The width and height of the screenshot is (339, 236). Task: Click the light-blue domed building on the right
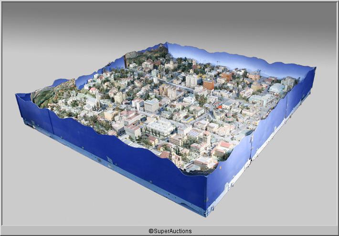click(276, 89)
